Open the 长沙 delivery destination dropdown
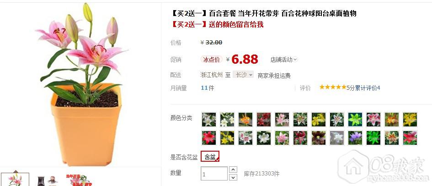Viewport: 432px width, 186px height. pos(243,75)
